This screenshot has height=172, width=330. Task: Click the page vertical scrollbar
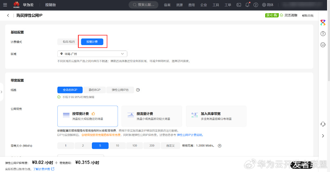click(329, 41)
